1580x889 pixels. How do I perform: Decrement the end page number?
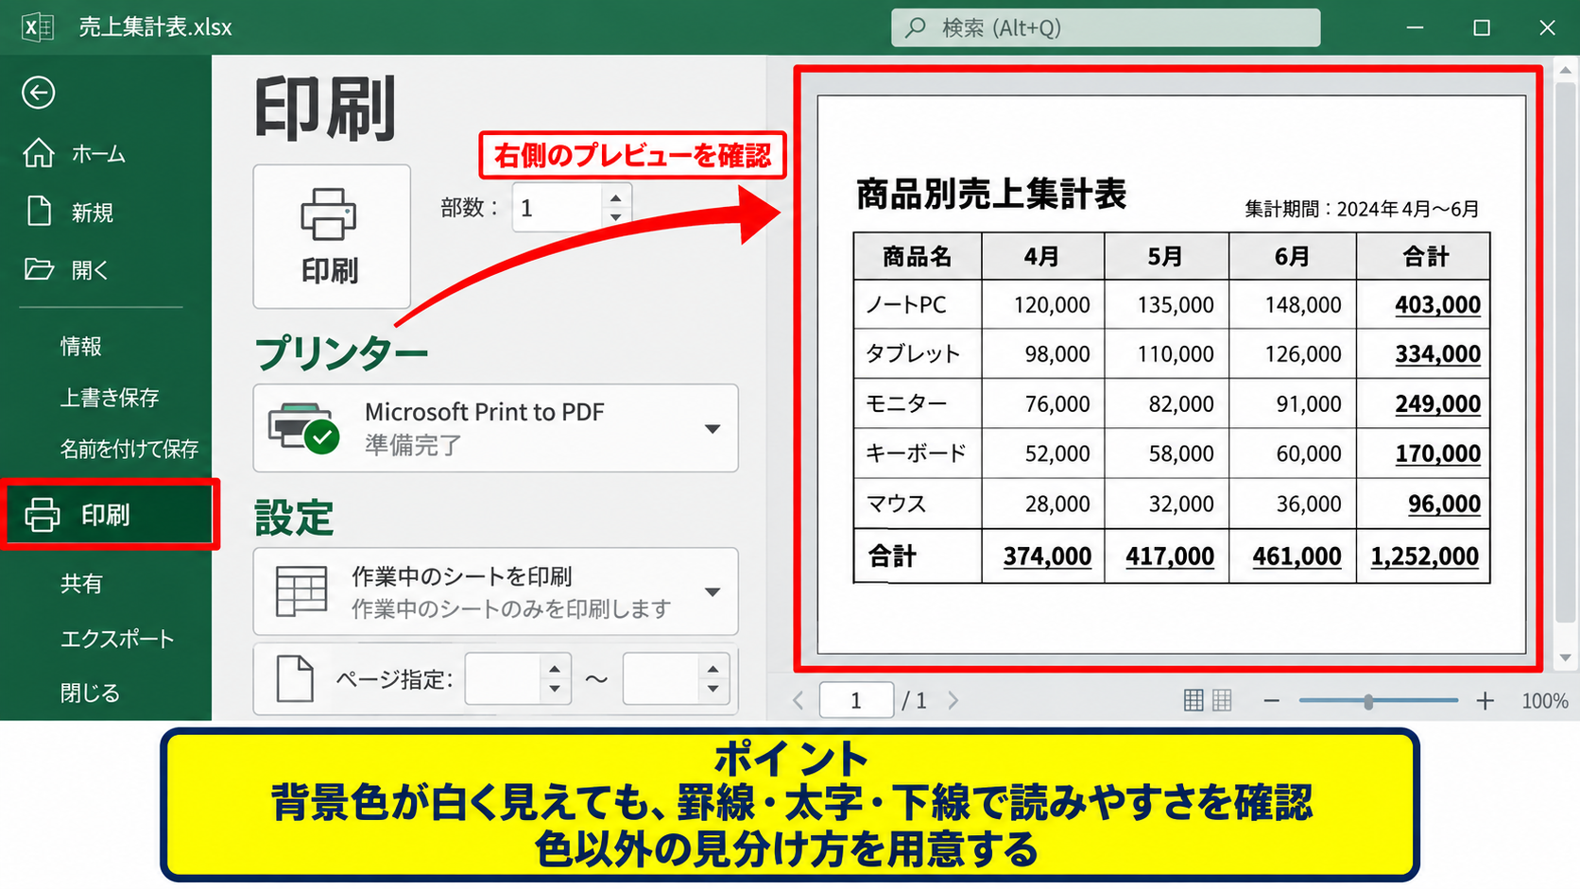[x=713, y=691]
